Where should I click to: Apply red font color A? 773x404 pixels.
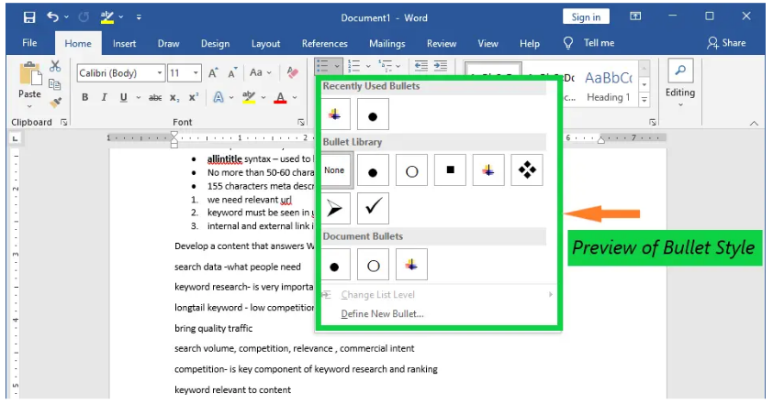click(x=281, y=97)
